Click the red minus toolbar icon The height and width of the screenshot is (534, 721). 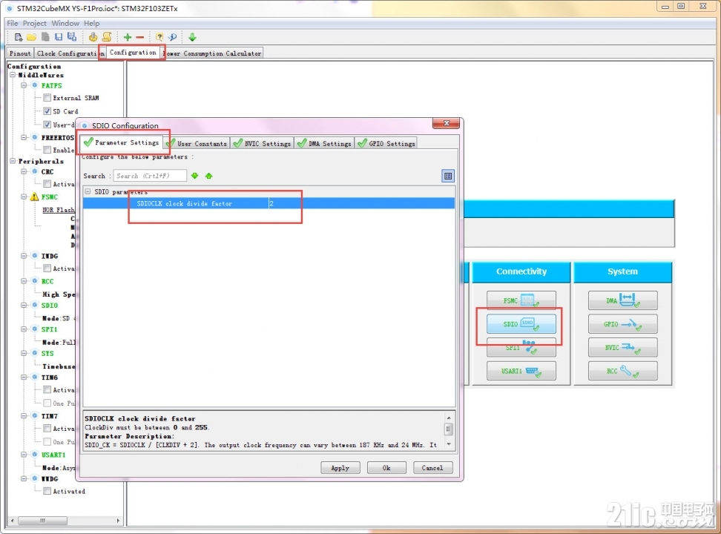139,37
